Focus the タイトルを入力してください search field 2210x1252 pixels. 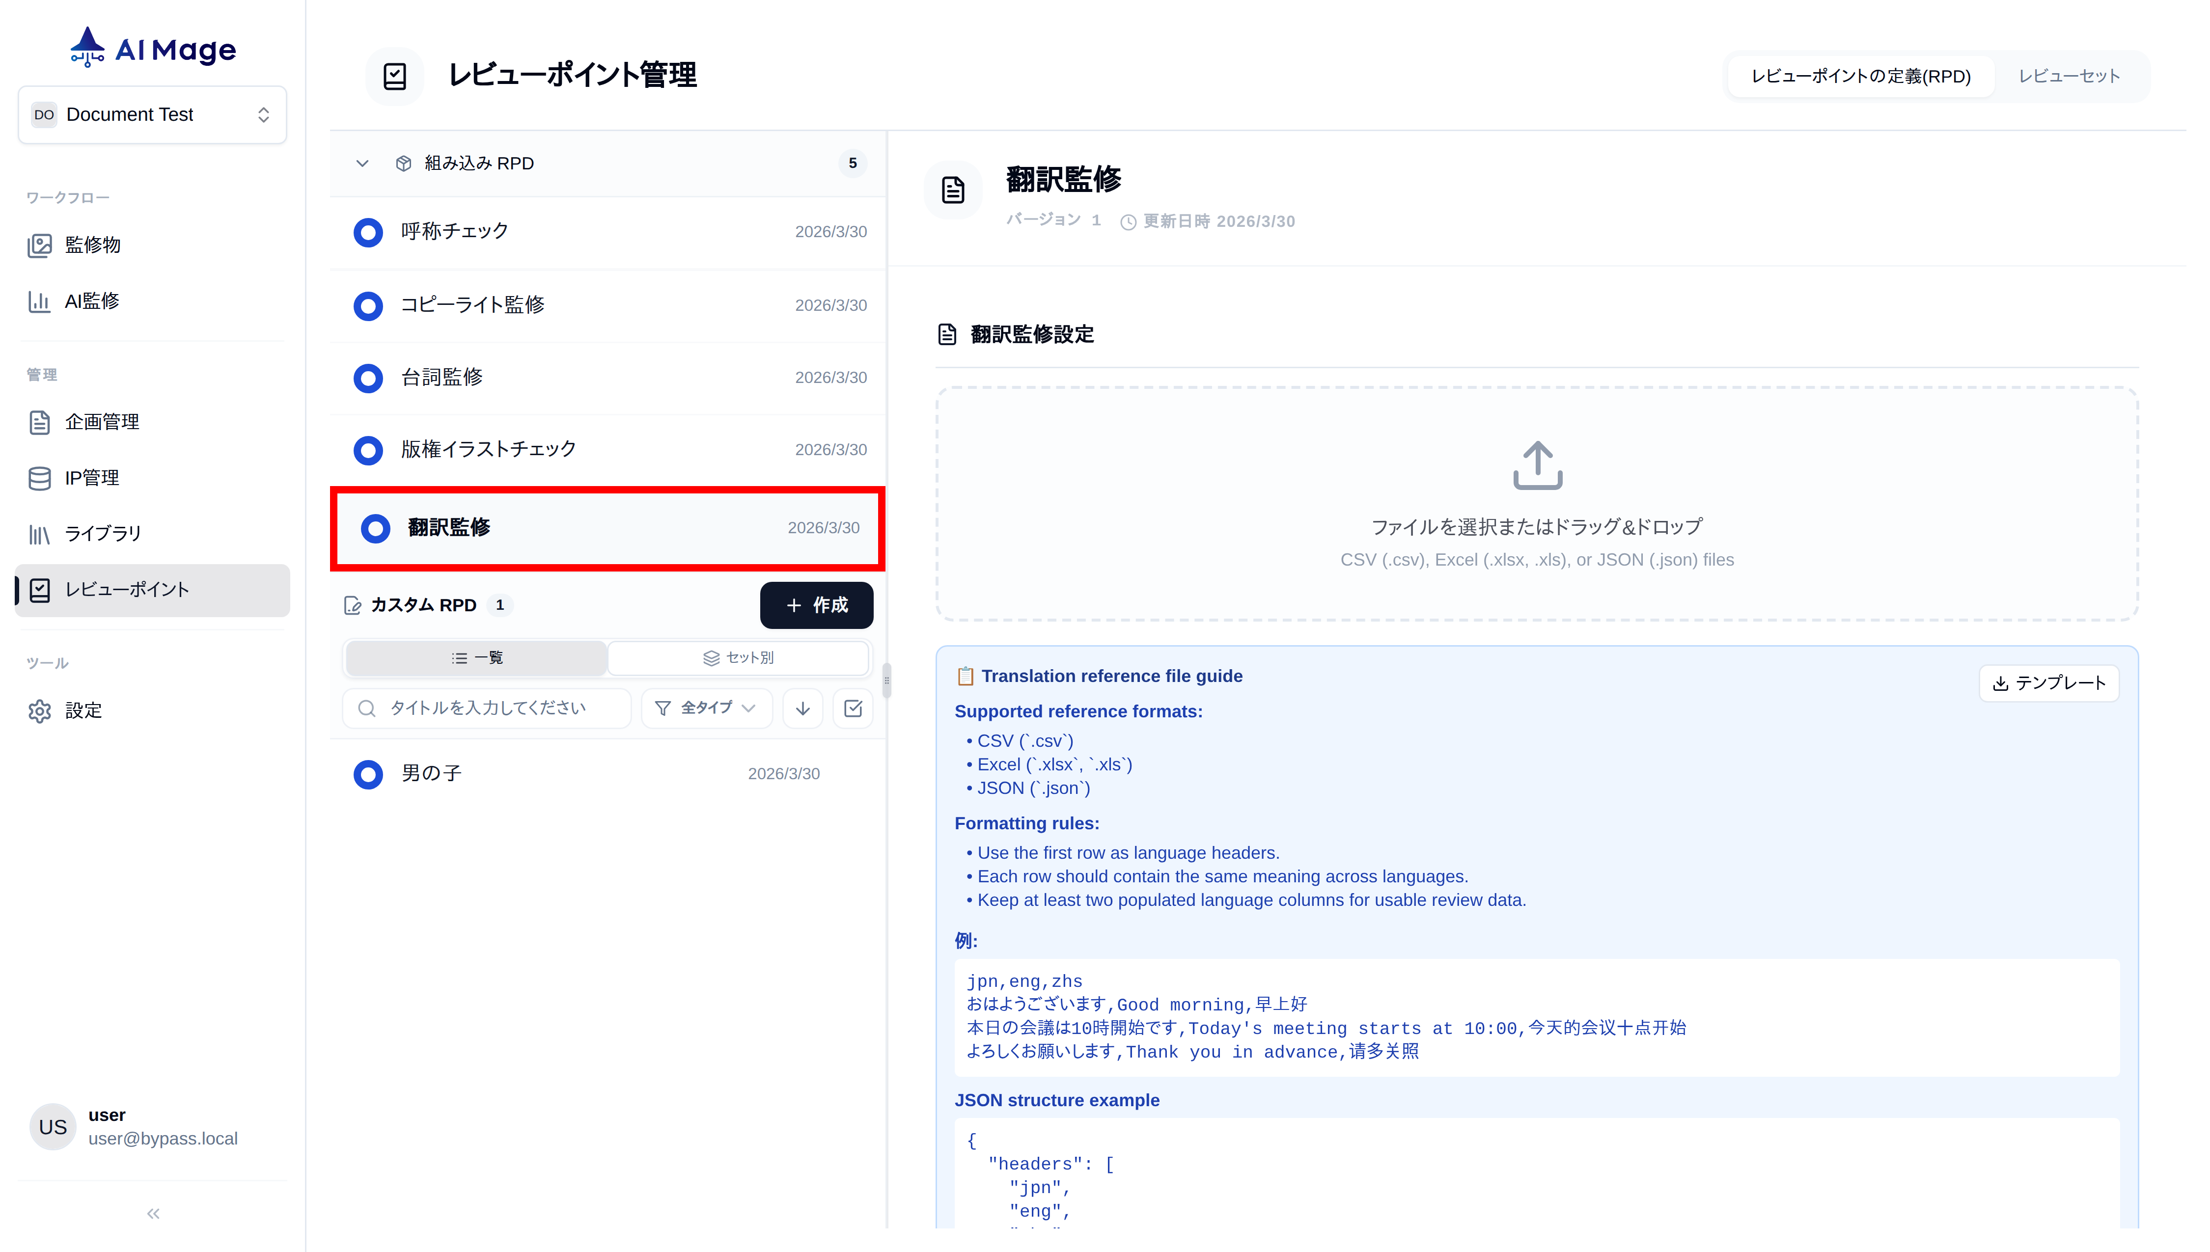(488, 708)
